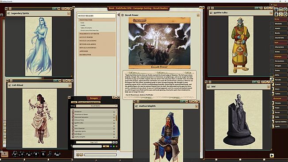
Task: Toggle share icon for mathus lehplith row
Action: 114,137
